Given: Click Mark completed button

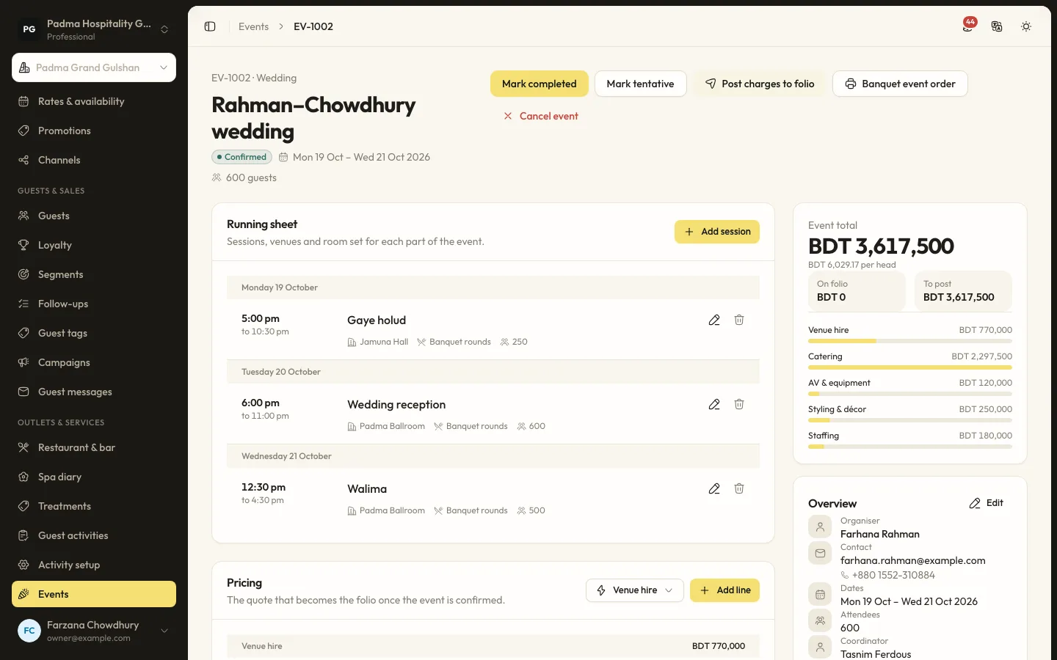Looking at the screenshot, I should 540,84.
